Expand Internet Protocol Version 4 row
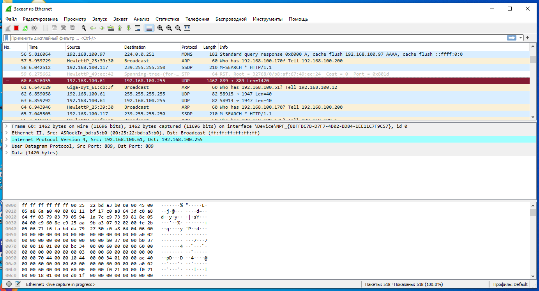 (x=7, y=139)
